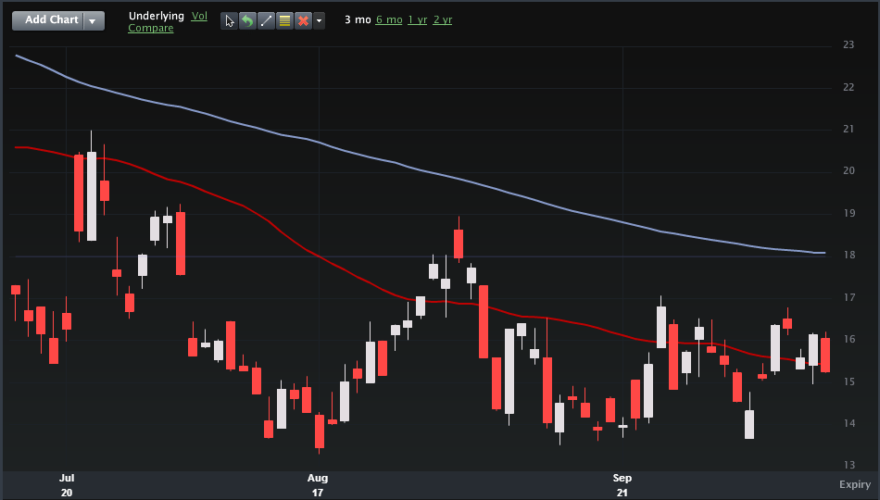Click the green undo arrow icon
Screen dimensions: 880x500
tap(247, 20)
